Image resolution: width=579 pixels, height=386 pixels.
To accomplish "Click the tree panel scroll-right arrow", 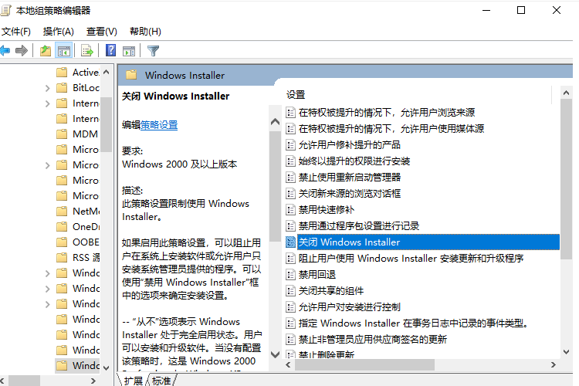I will 93,381.
